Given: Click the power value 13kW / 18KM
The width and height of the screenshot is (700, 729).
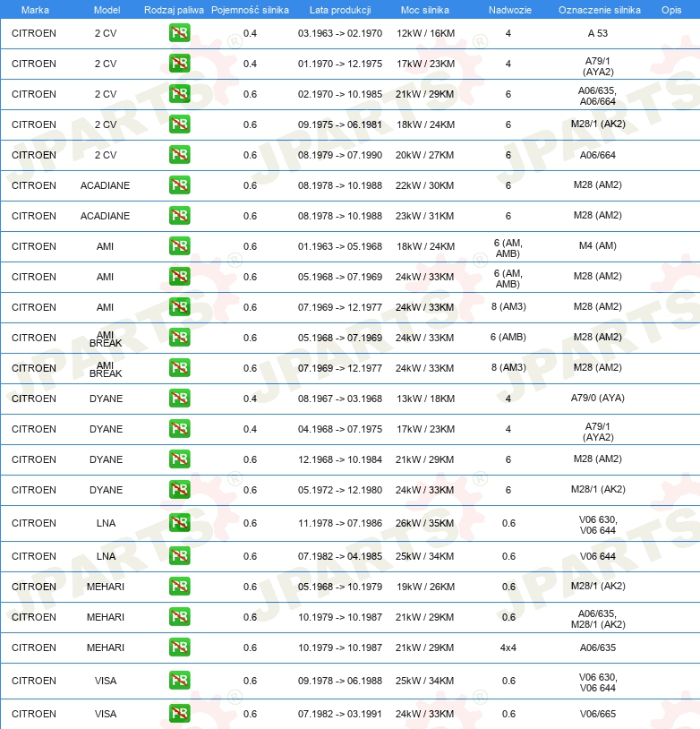Looking at the screenshot, I should 426,399.
